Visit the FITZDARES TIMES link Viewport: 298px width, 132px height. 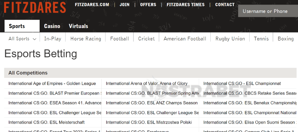coord(185,5)
